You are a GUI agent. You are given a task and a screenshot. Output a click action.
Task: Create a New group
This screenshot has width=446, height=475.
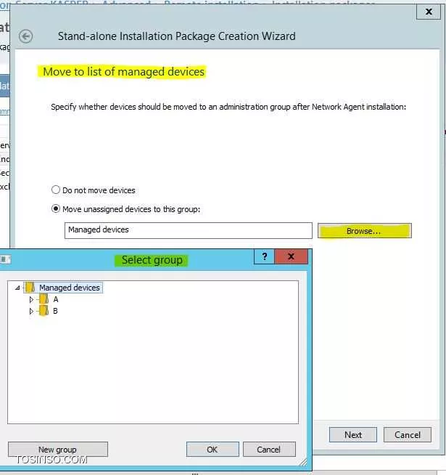(58, 450)
